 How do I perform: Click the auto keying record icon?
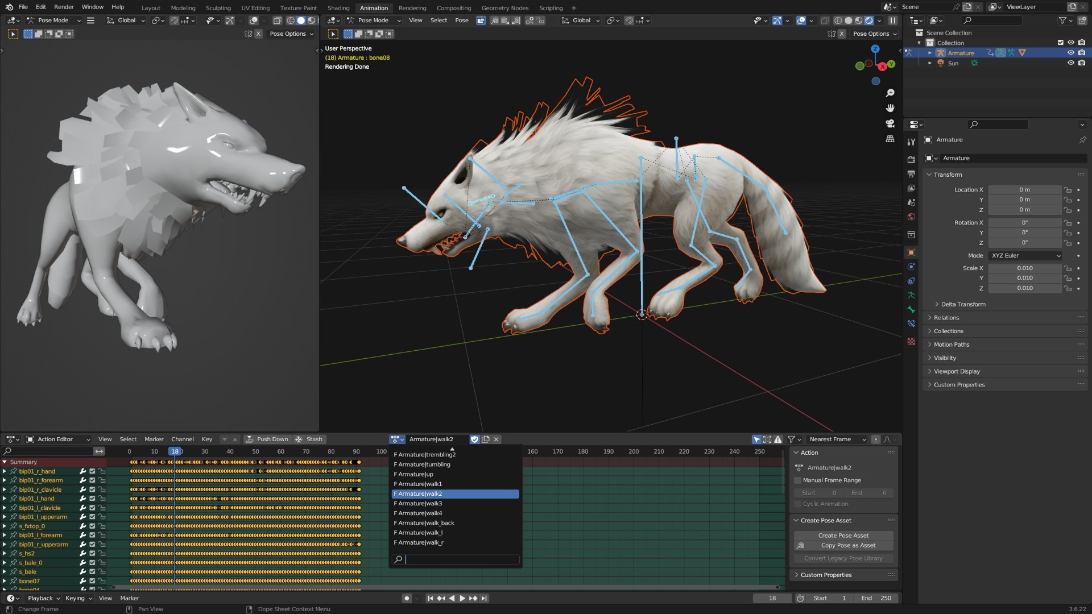click(x=406, y=598)
